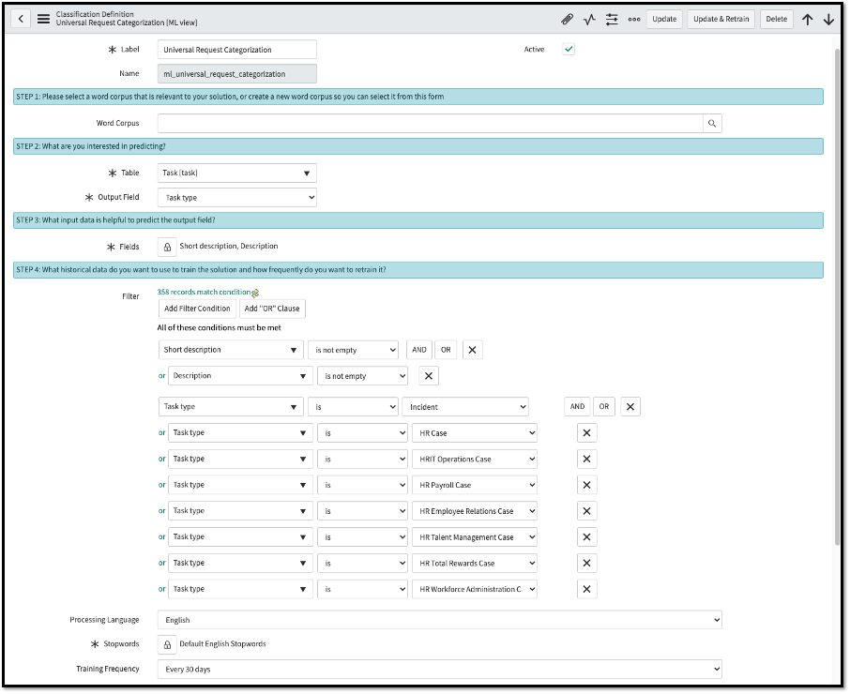Click the personalize form sliders icon
This screenshot has height=694, width=850.
[612, 19]
